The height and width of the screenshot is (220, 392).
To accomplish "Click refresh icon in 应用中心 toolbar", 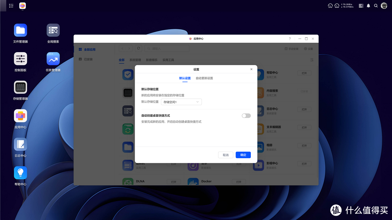I will (x=139, y=48).
